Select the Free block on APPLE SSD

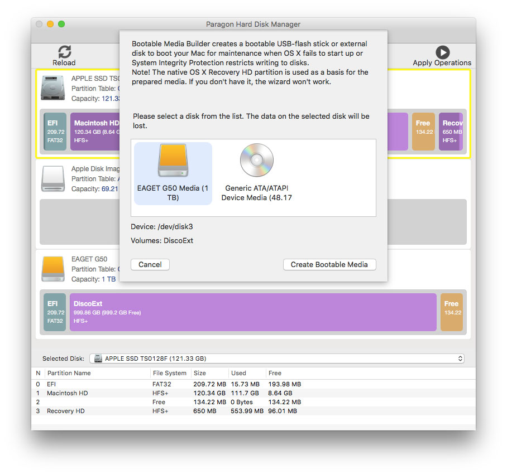coord(424,132)
